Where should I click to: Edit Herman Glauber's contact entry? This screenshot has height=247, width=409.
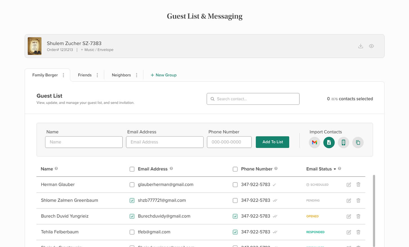pos(349,185)
